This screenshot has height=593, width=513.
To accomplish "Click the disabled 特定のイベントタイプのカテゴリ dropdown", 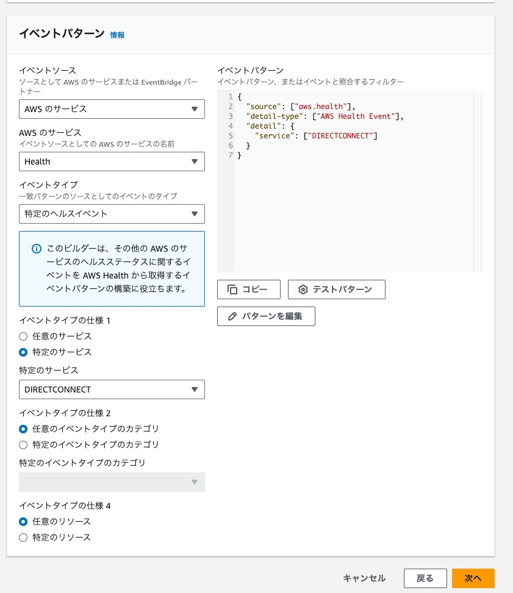I will 112,482.
